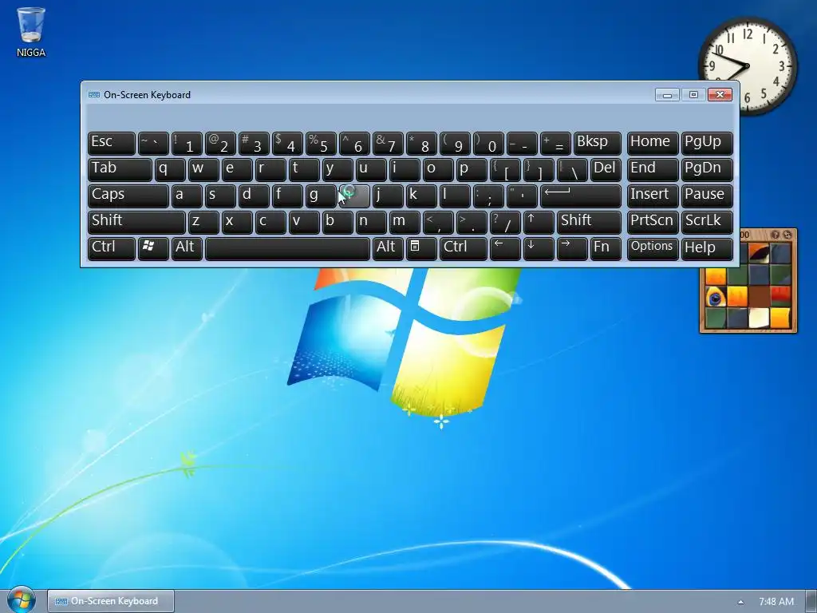Click the semicolon key

[x=488, y=196]
